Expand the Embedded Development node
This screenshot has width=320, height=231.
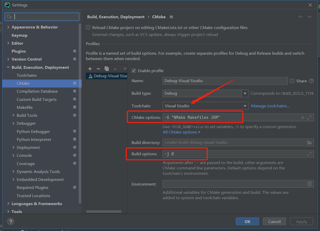click(13, 179)
